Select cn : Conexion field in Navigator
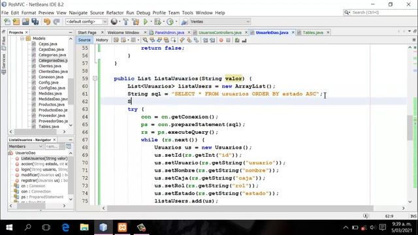418x235 pixels. pyautogui.click(x=33, y=186)
